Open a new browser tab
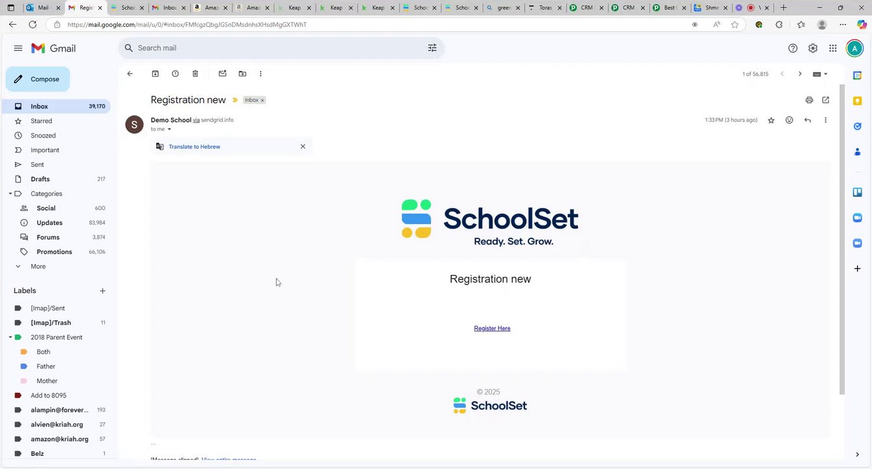Image resolution: width=872 pixels, height=469 pixels. point(783,8)
